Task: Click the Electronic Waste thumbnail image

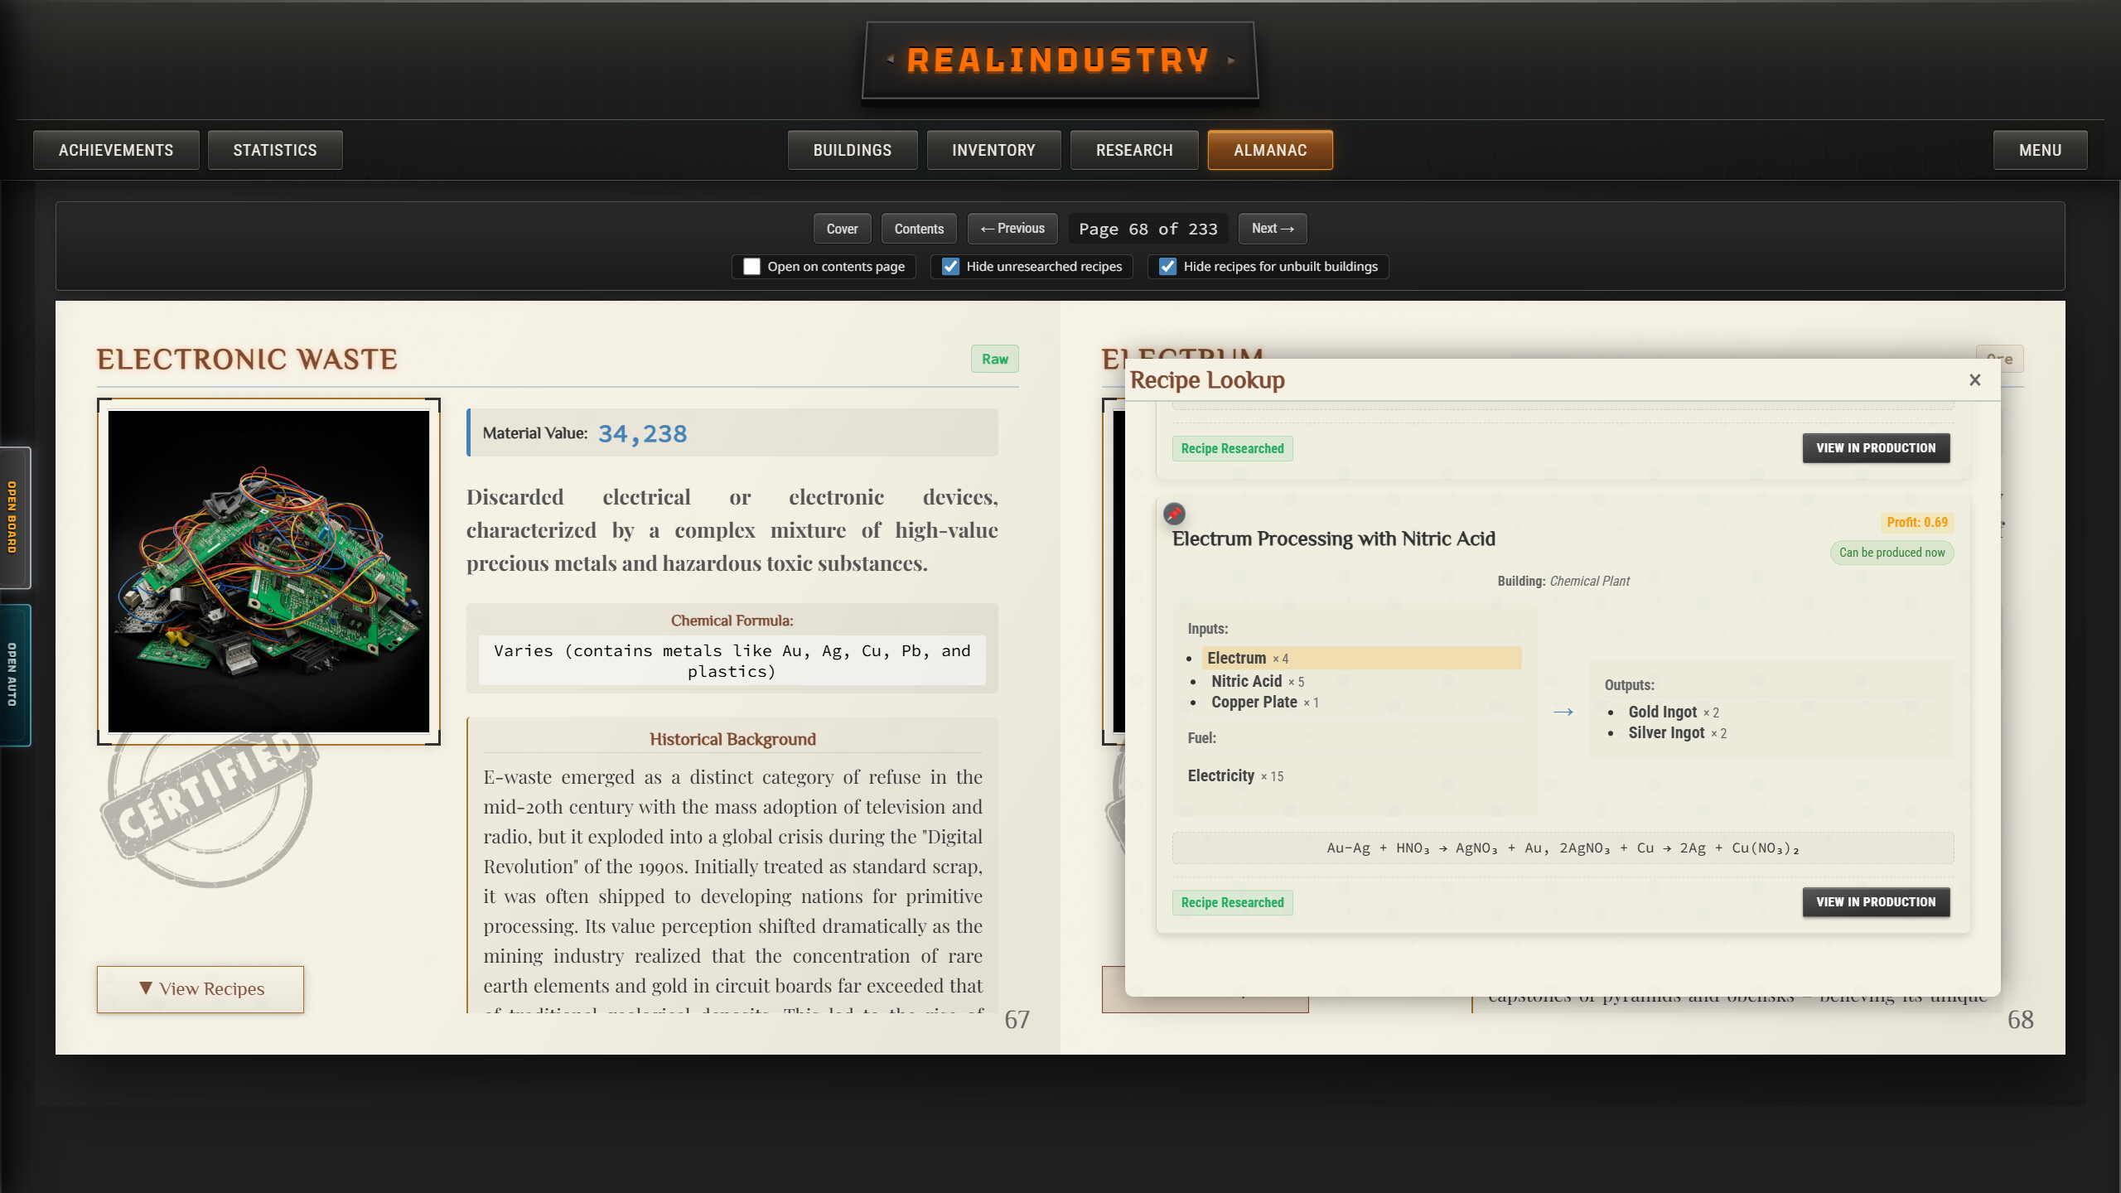Action: 268,572
